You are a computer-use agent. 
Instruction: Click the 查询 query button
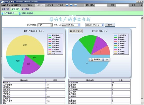[x=110, y=25]
